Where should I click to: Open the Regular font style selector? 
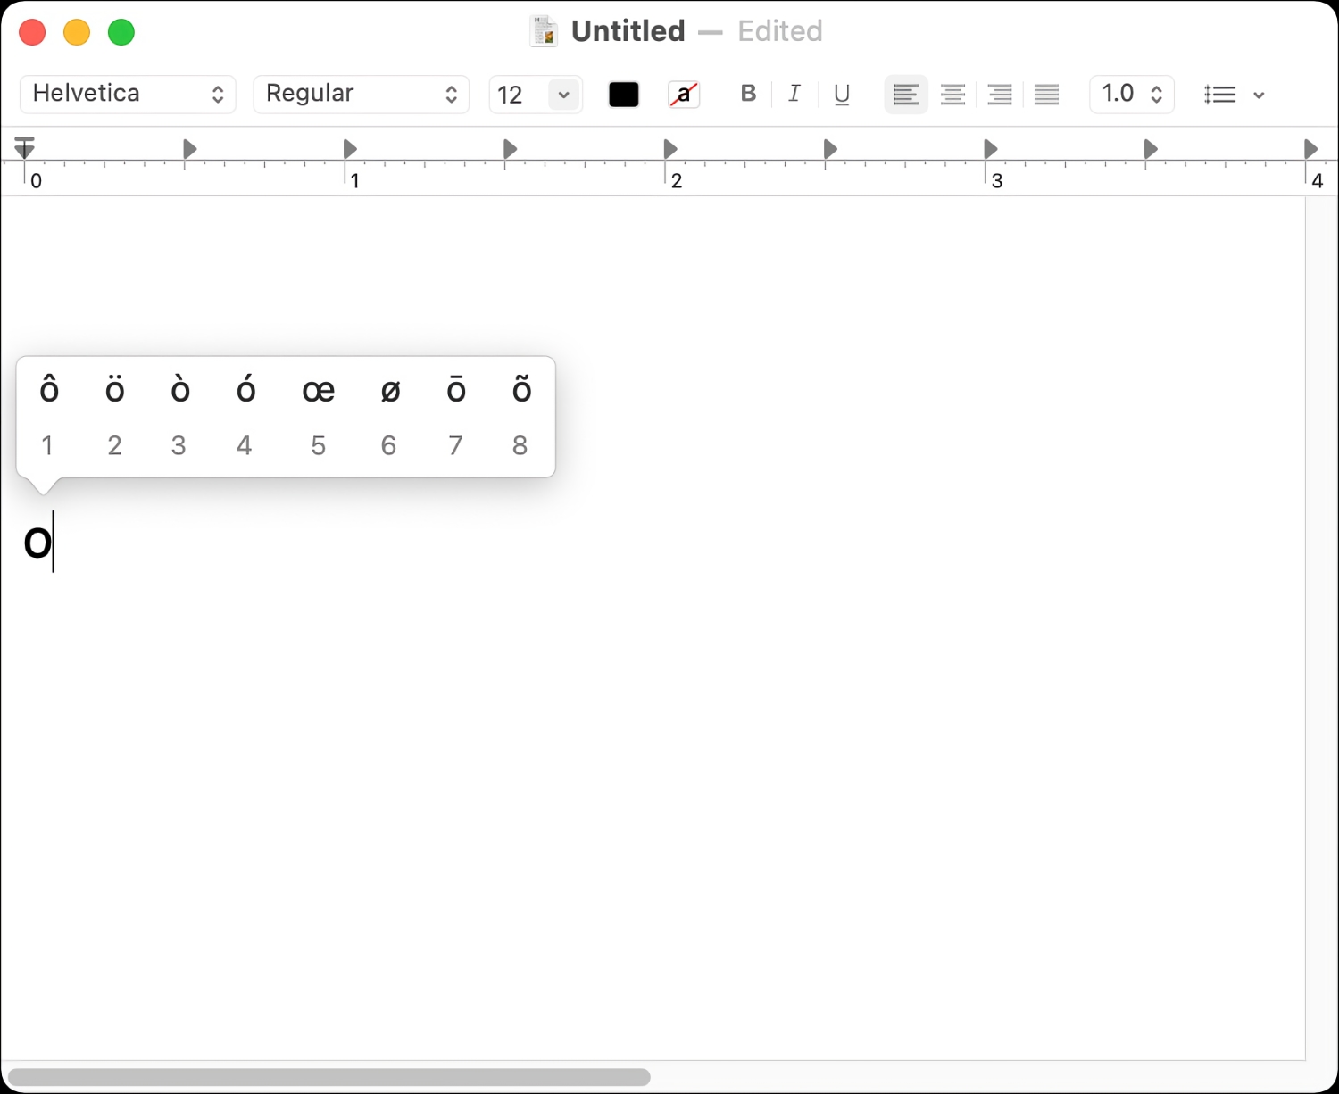361,94
